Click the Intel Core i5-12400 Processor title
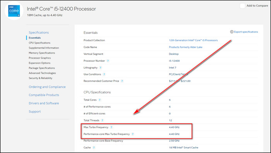Viewport: 271px width, 153px height. click(x=61, y=9)
